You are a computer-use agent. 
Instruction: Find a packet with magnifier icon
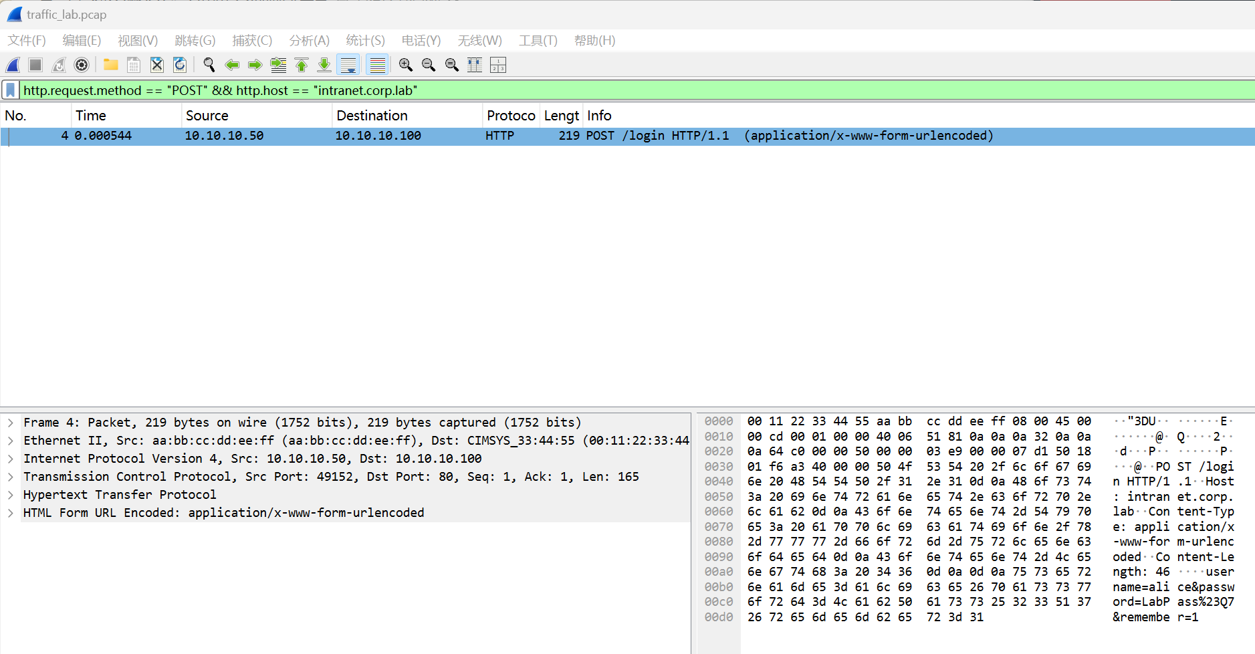coord(209,65)
